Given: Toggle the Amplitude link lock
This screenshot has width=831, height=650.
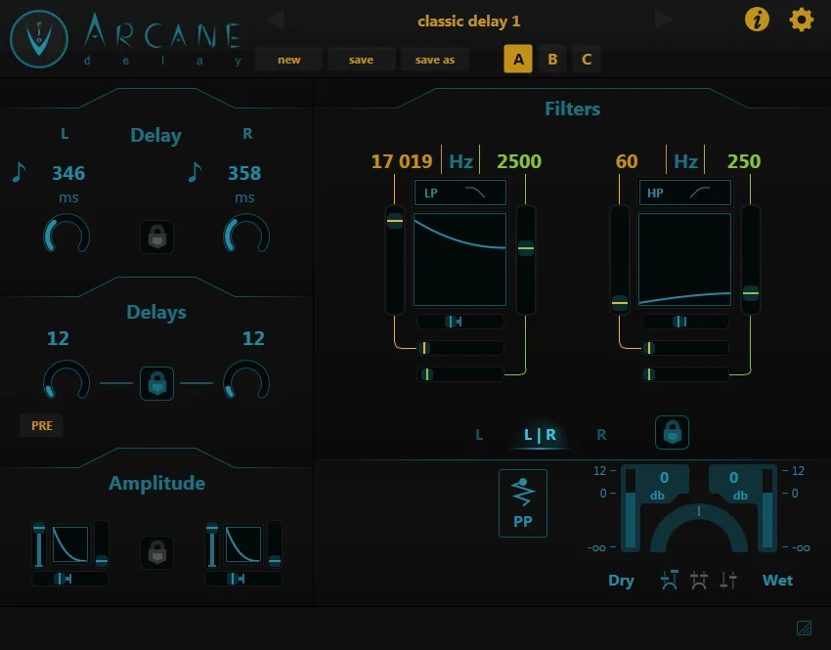Looking at the screenshot, I should 156,552.
